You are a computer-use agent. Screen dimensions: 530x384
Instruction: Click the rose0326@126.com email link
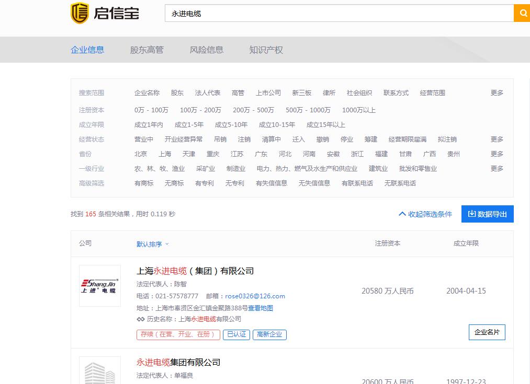[x=255, y=296]
